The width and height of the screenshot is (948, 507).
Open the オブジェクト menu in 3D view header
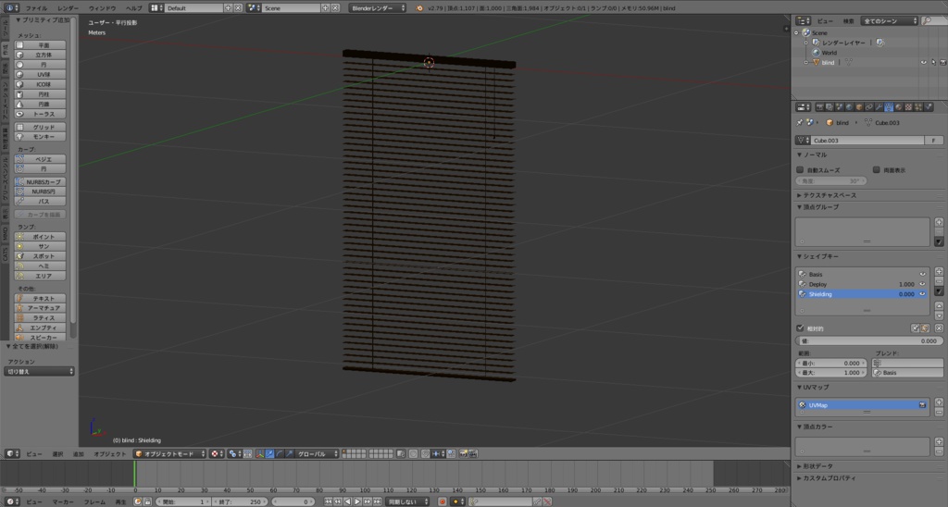(110, 454)
